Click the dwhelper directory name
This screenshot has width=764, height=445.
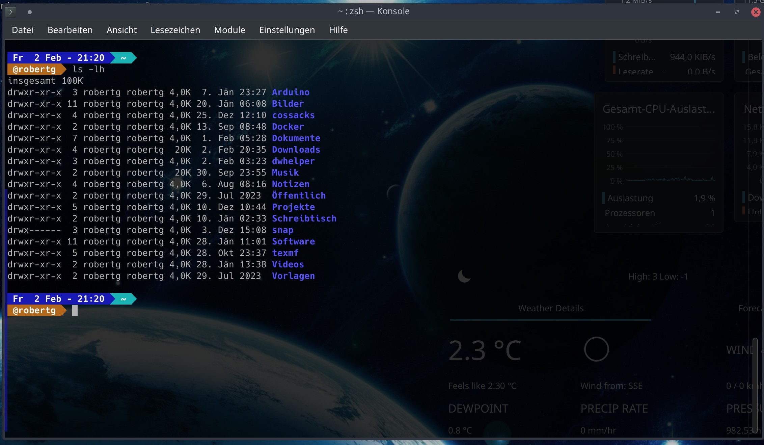293,161
